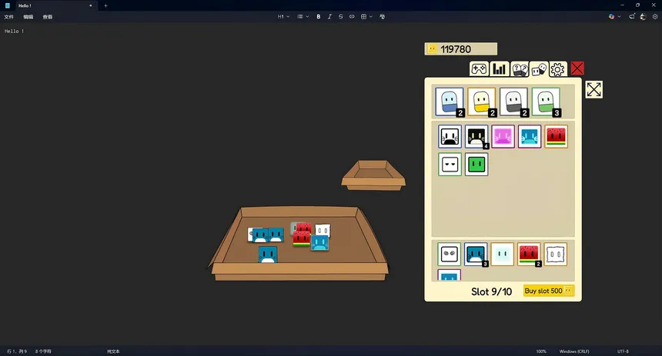Click the red X close panel icon
662x356 pixels.
click(577, 69)
